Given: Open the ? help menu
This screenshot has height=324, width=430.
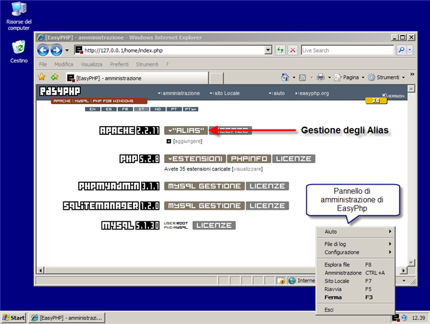Looking at the screenshot, I should [167, 64].
